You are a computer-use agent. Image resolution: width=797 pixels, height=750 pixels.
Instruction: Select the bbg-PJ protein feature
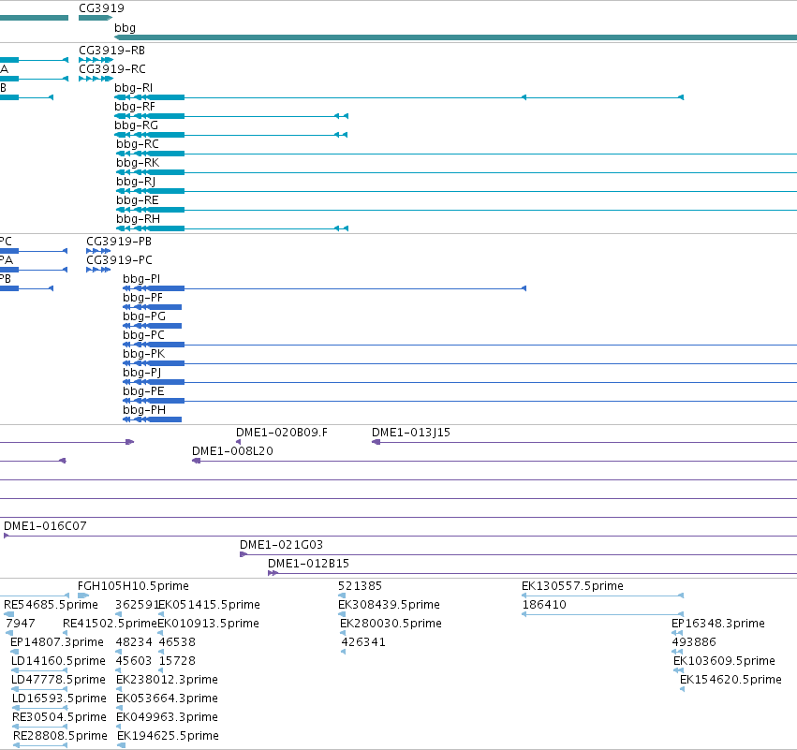tap(460, 382)
